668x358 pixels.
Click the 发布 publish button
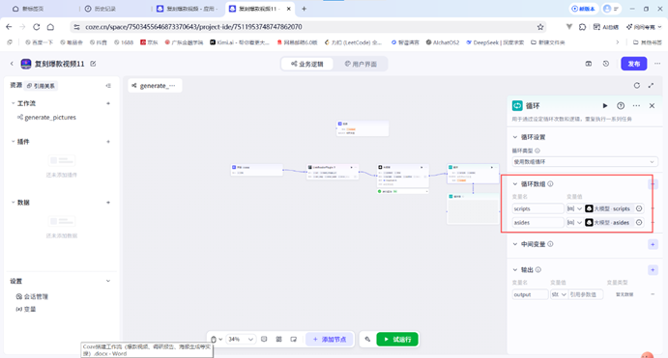point(633,64)
